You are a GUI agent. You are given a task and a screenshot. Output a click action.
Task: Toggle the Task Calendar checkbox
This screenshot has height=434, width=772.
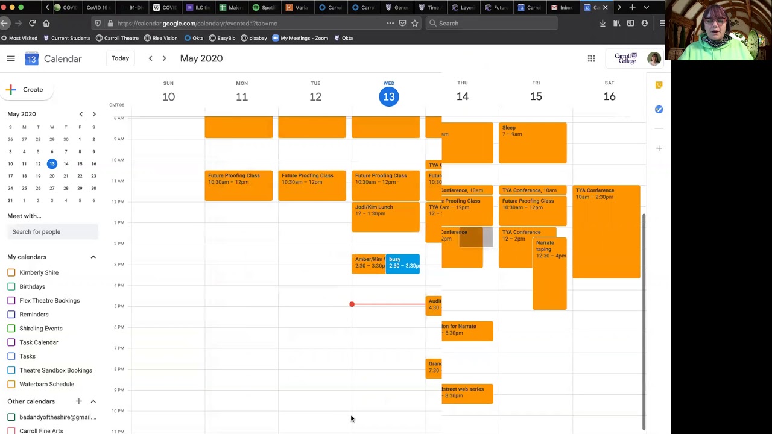(x=11, y=342)
